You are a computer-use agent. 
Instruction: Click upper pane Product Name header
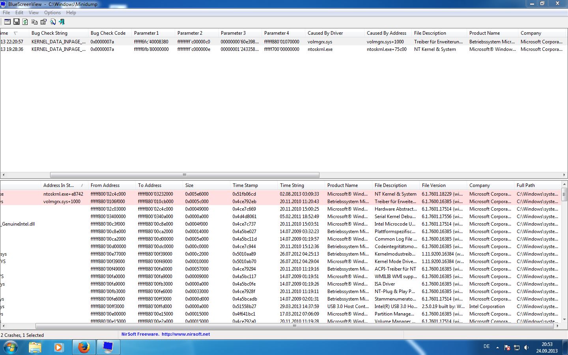point(492,33)
